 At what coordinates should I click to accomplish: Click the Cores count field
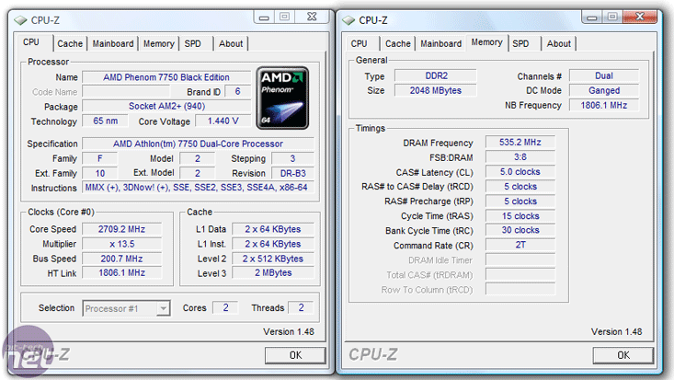pos(225,307)
